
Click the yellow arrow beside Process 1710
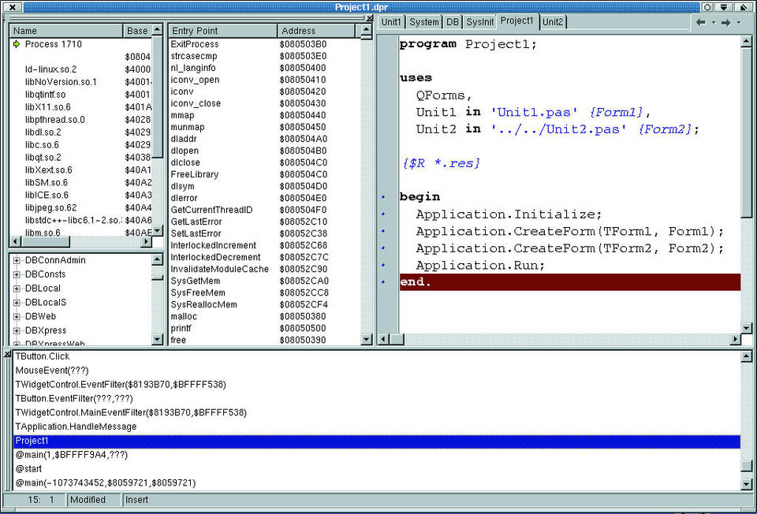(x=17, y=44)
